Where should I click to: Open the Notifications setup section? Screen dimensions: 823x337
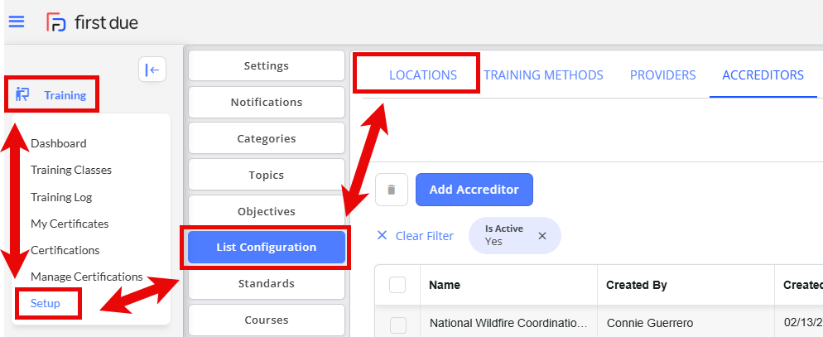(x=267, y=102)
